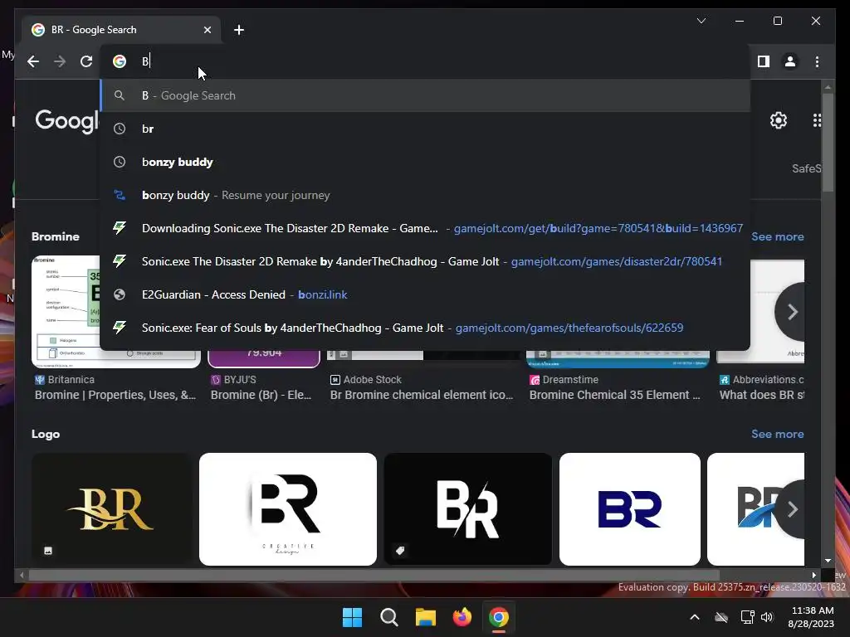
Task: Click the vertical scrollbar down arrow
Action: tap(828, 561)
